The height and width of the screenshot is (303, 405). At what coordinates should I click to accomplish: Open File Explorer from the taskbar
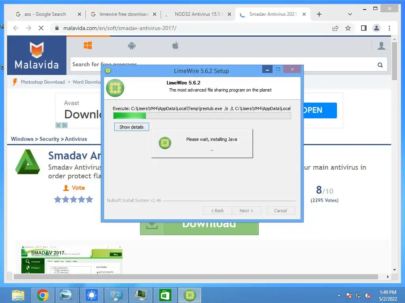point(18,295)
